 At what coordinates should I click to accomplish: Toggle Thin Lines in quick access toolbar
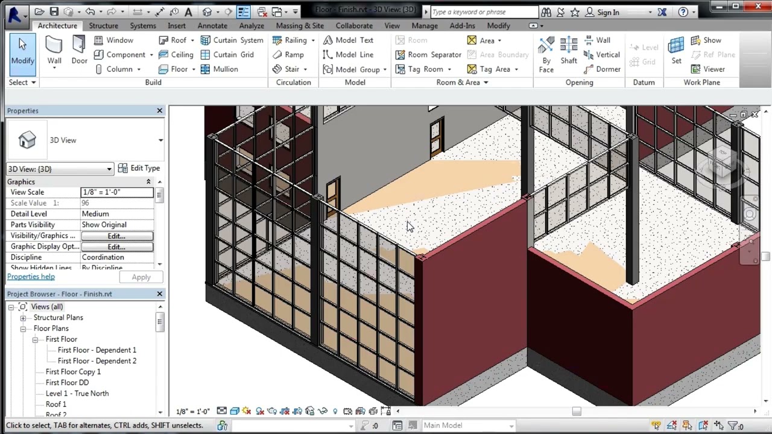coord(243,12)
